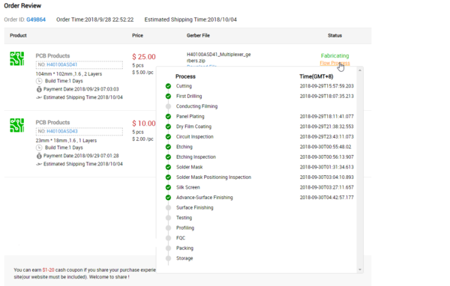Click the green check icon for Panel Plating
Viewport: 450px width, 286px height.
tap(168, 116)
